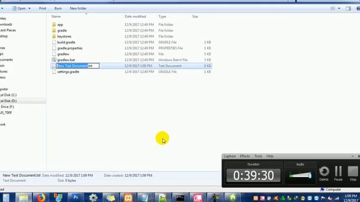Select the gradle.properties file icon

tap(54, 48)
